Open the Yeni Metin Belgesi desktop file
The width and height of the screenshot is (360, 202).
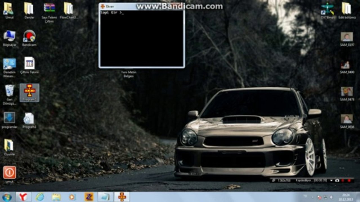pos(129,74)
